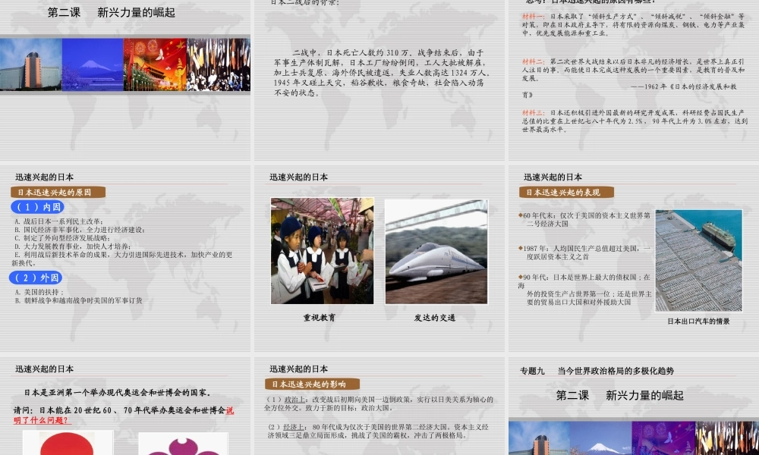This screenshot has height=455, width=759.
Task: Click the title 第二课 新兴力量的崛起 on the first slide
Action: [x=112, y=13]
